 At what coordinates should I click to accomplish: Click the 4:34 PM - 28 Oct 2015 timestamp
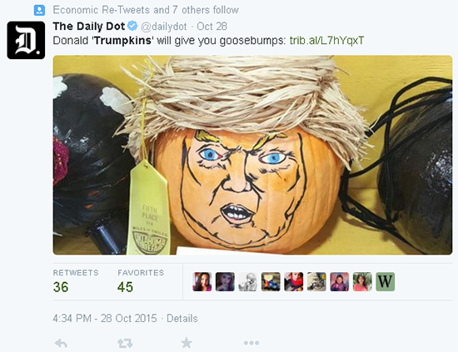[x=105, y=318]
